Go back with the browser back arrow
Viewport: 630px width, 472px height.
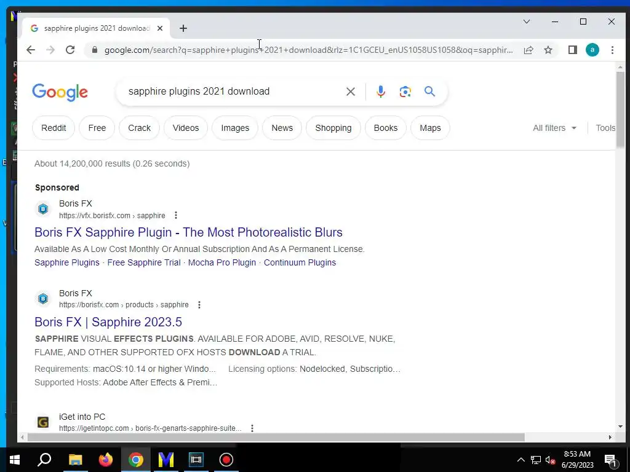click(31, 50)
